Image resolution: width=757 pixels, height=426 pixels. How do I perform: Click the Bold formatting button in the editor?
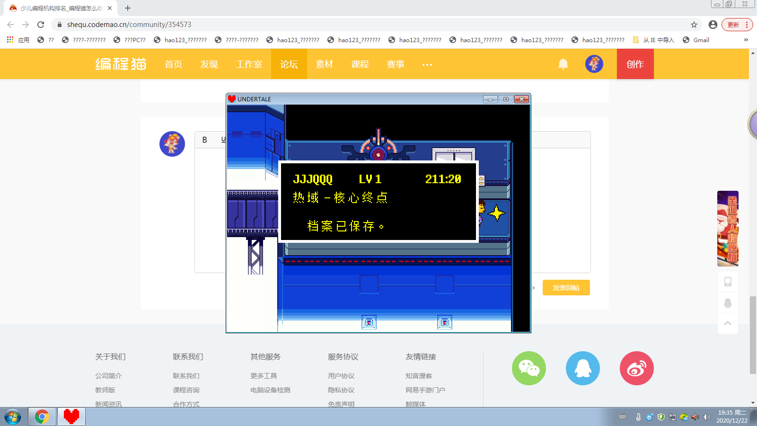pos(205,140)
